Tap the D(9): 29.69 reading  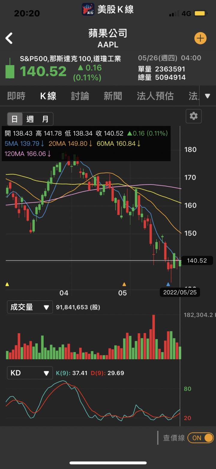107,373
